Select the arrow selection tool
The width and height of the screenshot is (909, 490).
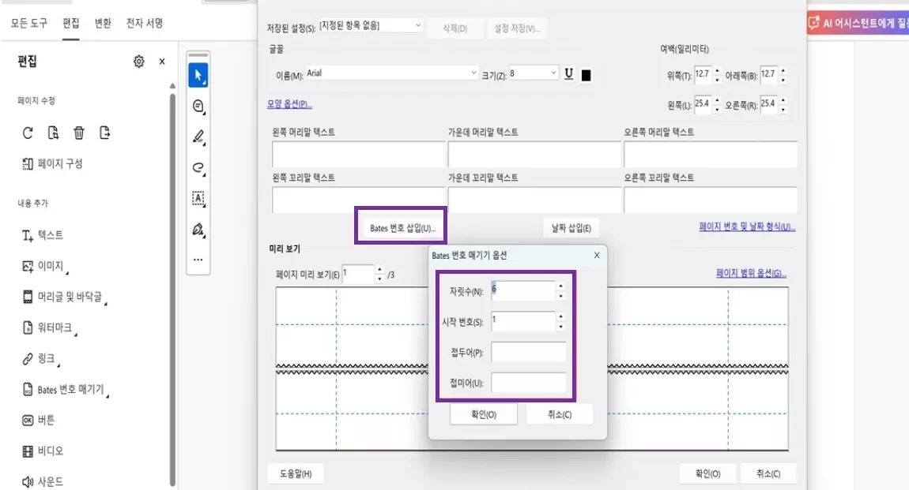pyautogui.click(x=200, y=74)
